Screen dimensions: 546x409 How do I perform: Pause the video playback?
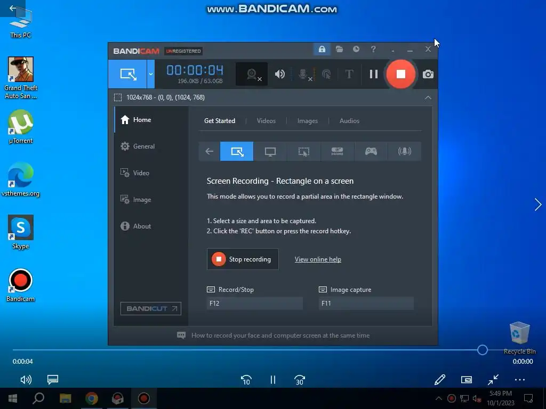[273, 380]
